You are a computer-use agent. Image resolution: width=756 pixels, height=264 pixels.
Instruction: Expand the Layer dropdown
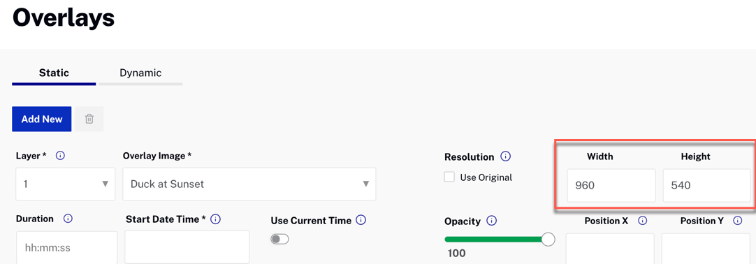coord(66,184)
